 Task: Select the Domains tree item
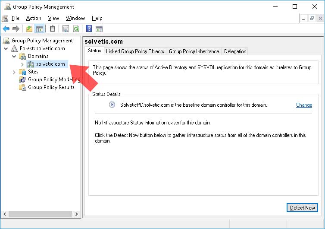click(x=38, y=56)
